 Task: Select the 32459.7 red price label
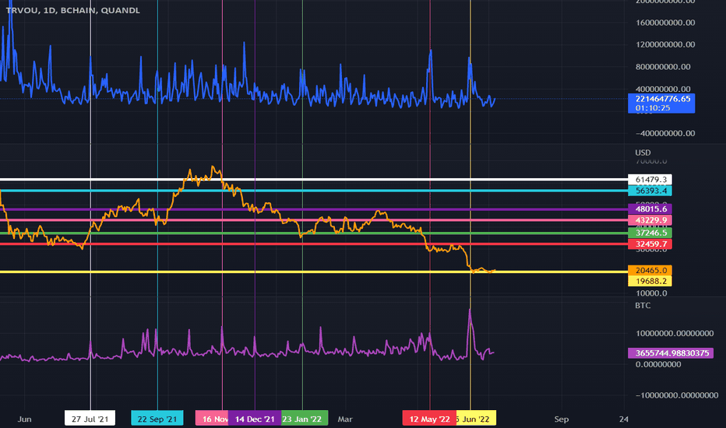pyautogui.click(x=650, y=244)
